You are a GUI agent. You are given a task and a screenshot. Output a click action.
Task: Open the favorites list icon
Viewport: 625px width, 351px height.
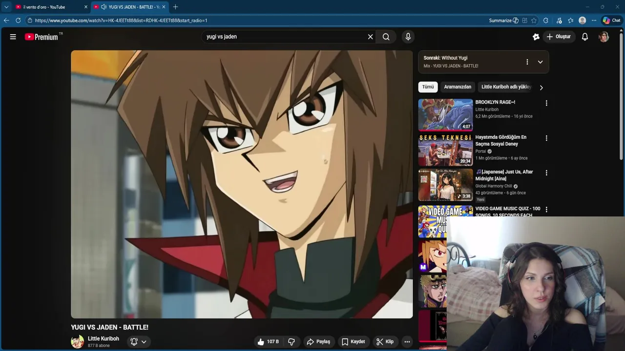[x=570, y=20]
